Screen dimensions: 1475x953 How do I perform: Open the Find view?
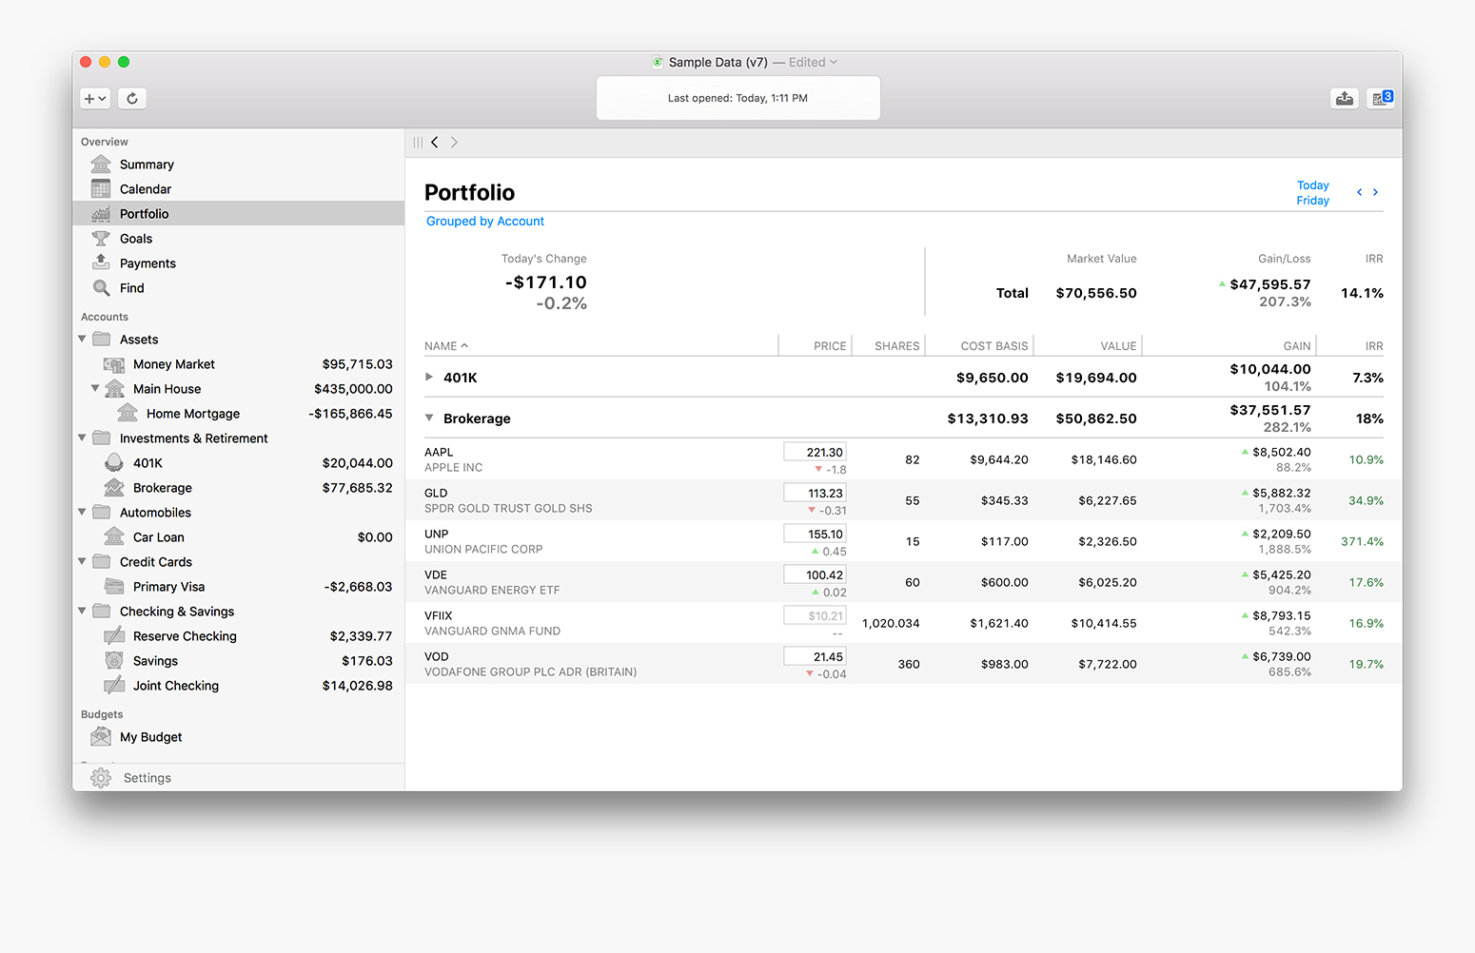tap(132, 288)
